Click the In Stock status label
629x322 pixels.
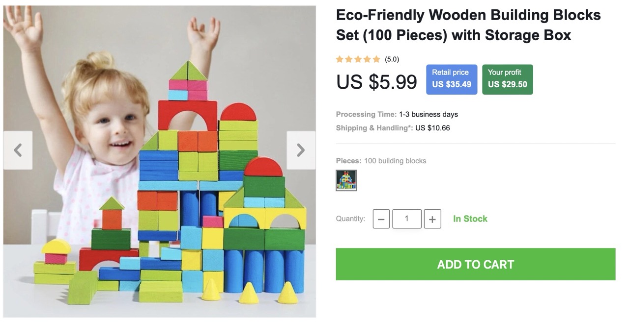click(470, 219)
